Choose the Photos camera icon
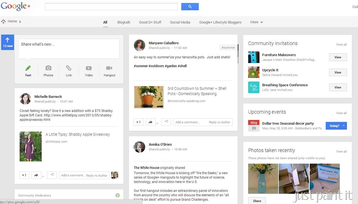 (x=48, y=68)
